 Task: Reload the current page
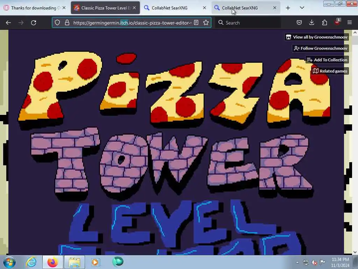click(34, 23)
